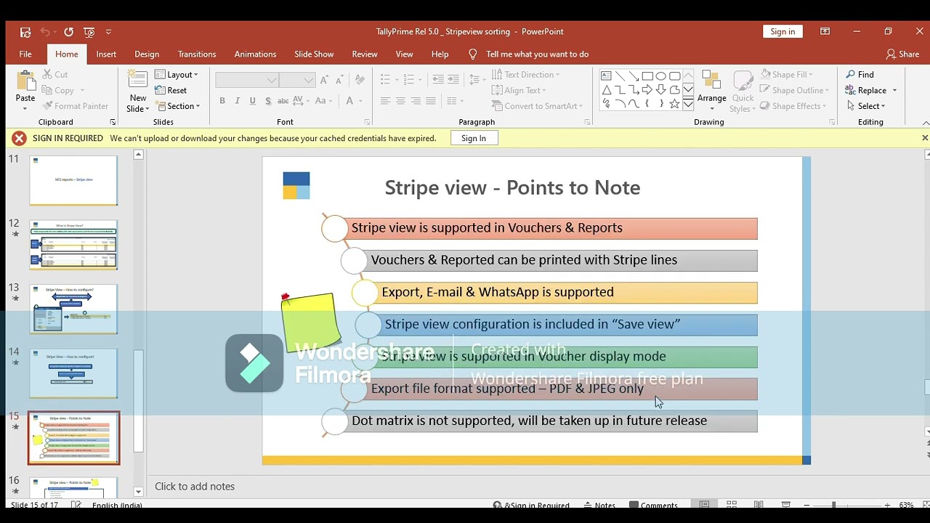Viewport: 930px width, 523px height.
Task: Toggle Strikethrough formatting
Action: [283, 101]
